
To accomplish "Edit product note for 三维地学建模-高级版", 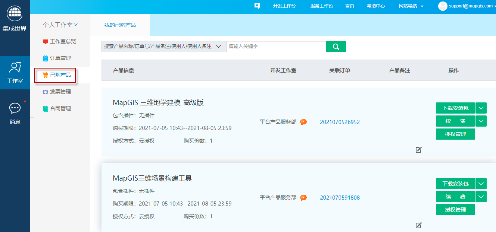I will tap(419, 150).
